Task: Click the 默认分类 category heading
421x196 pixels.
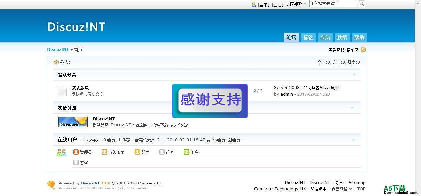Action: click(x=67, y=75)
